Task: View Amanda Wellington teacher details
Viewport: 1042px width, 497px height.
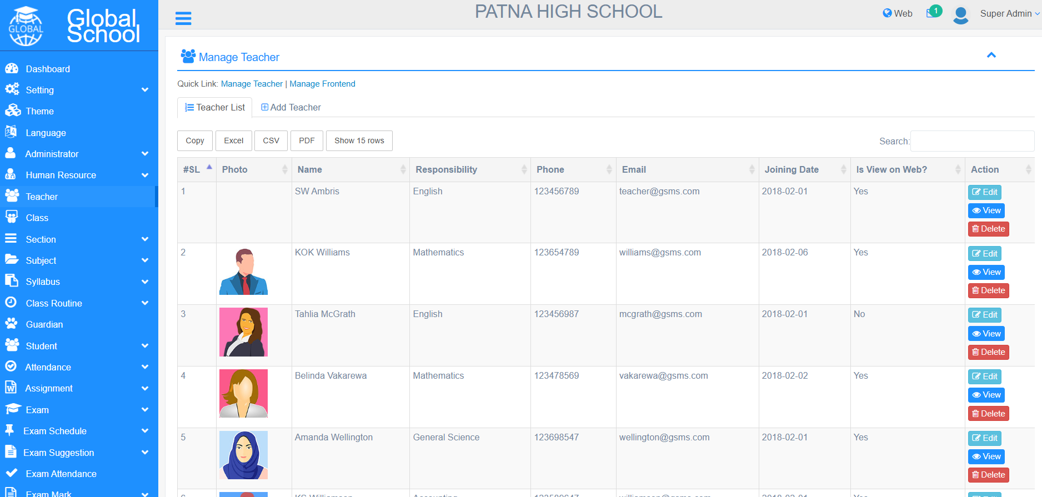Action: [x=986, y=456]
